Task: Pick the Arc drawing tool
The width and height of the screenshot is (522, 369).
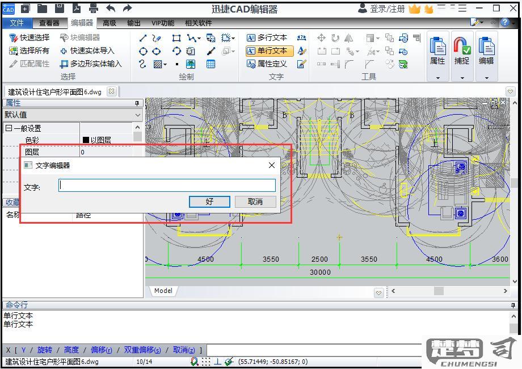Action: click(176, 51)
